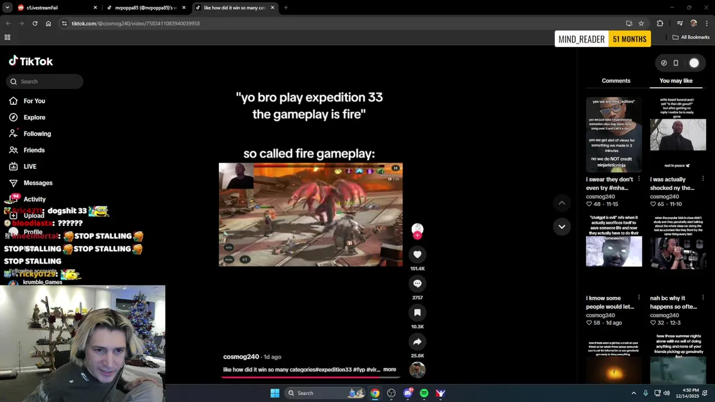Open 'i swear they don't even try' thumbnail
This screenshot has height=402, width=715.
614,134
